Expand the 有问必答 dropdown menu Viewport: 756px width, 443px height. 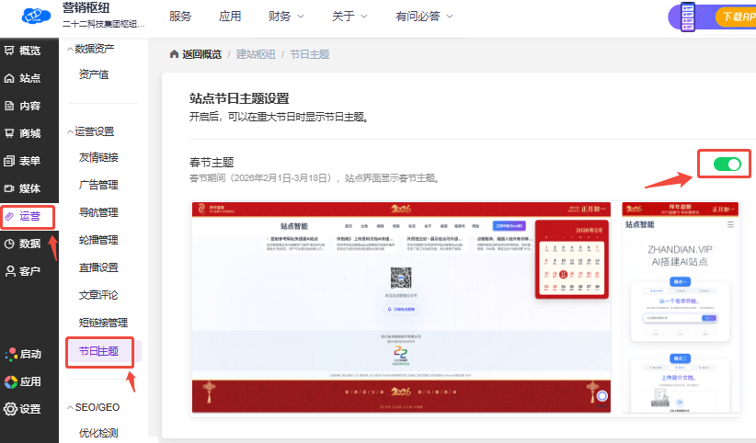coord(424,17)
